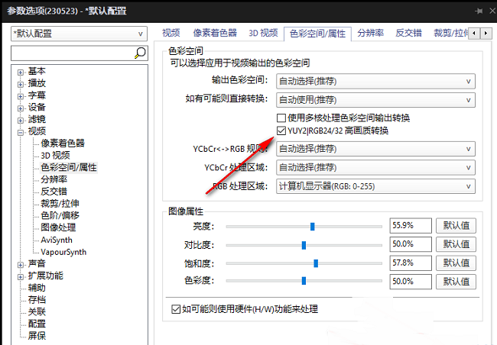Select 图像处理 in the tree
Viewport: 497px width, 345px height.
tap(58, 227)
